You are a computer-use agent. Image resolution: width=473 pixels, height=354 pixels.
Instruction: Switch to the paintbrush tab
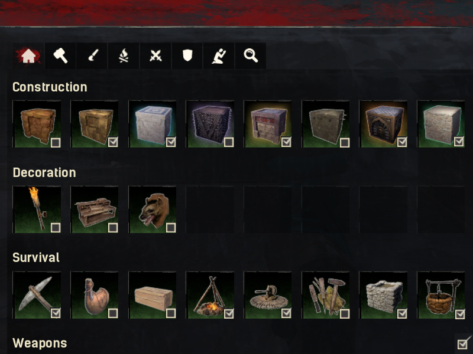tap(92, 55)
